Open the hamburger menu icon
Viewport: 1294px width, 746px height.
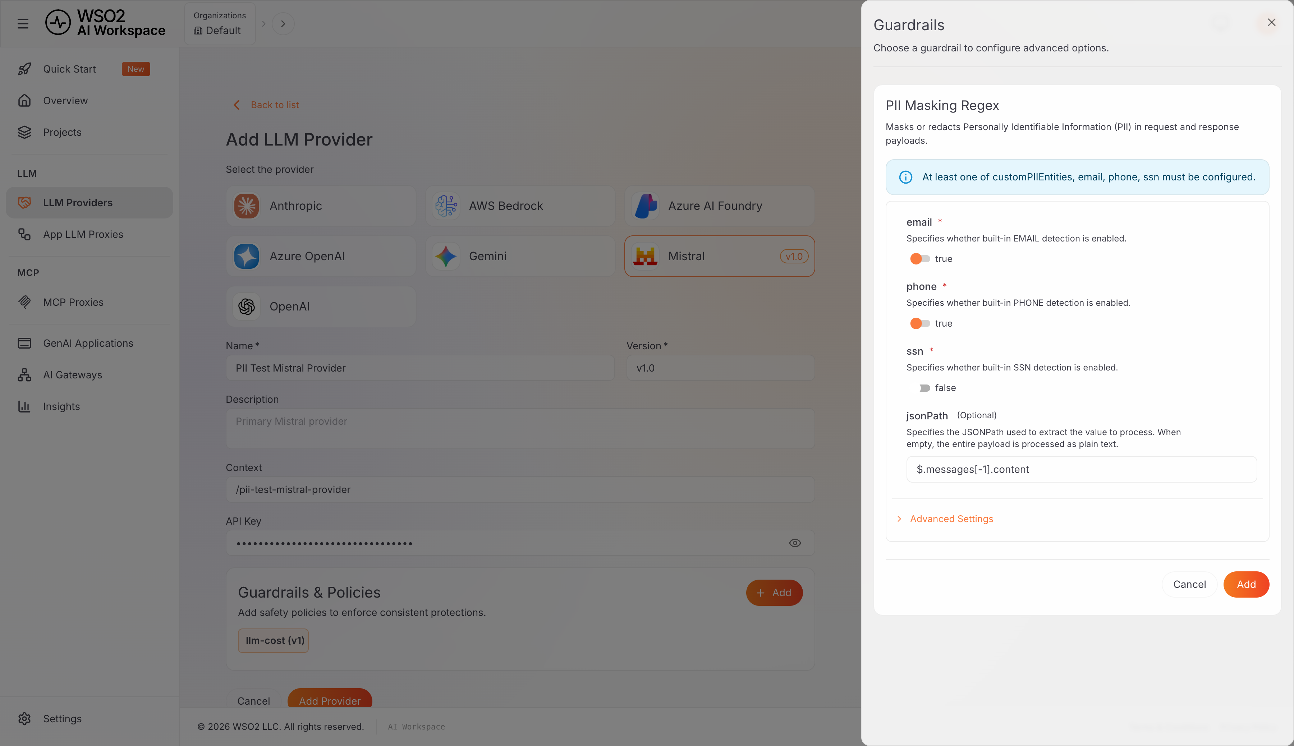pos(23,24)
